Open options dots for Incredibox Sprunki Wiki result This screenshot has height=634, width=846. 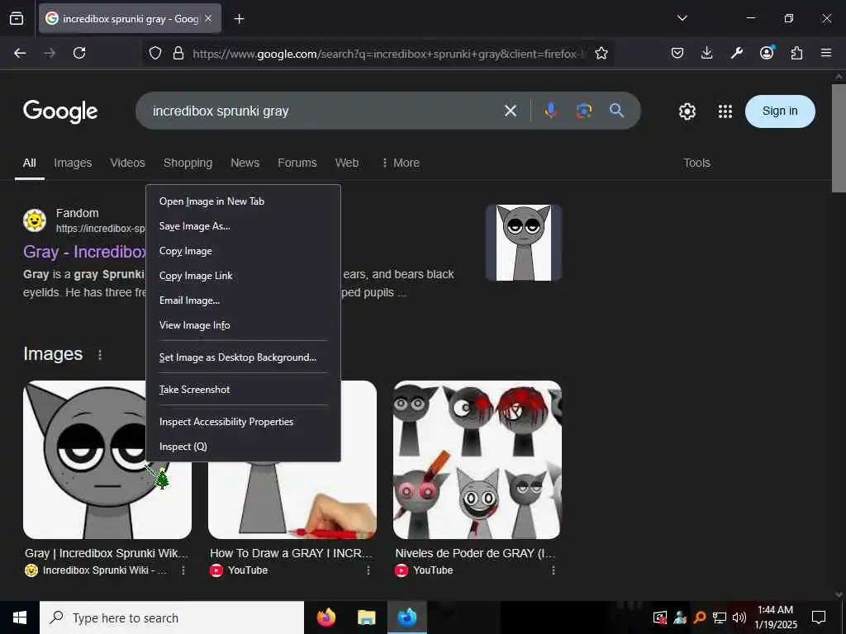coord(183,570)
